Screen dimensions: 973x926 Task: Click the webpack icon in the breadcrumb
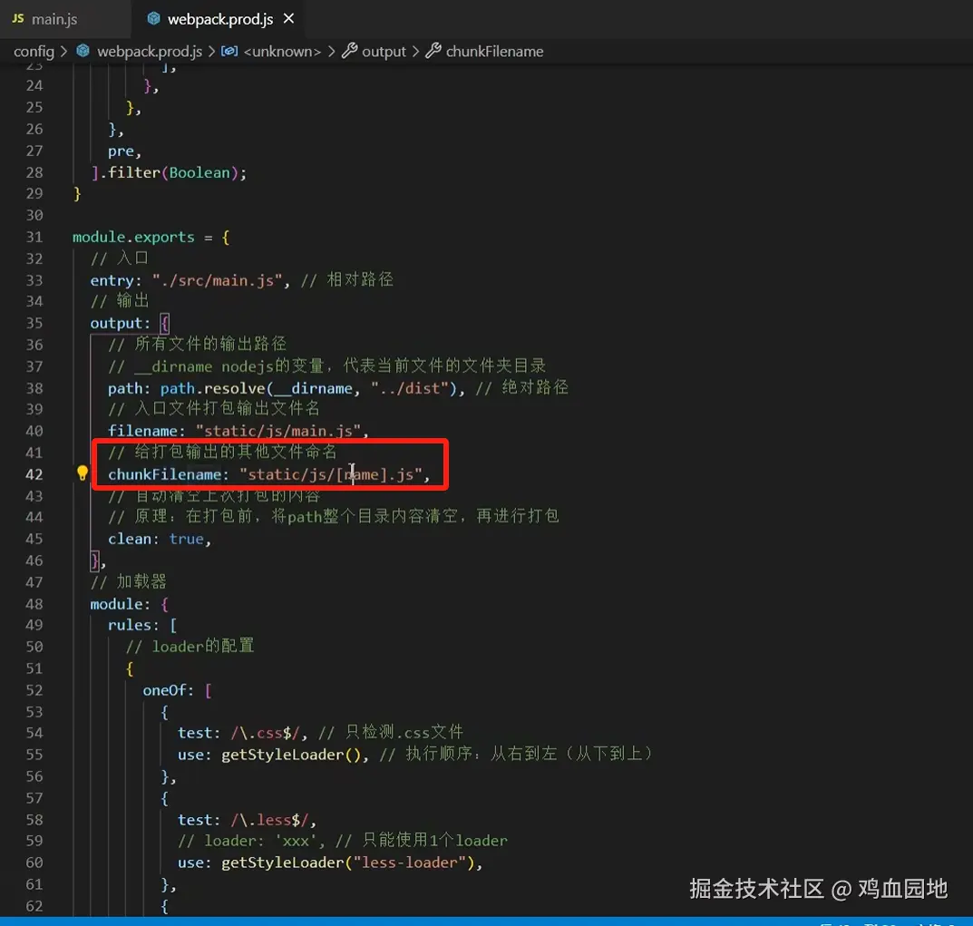[83, 51]
